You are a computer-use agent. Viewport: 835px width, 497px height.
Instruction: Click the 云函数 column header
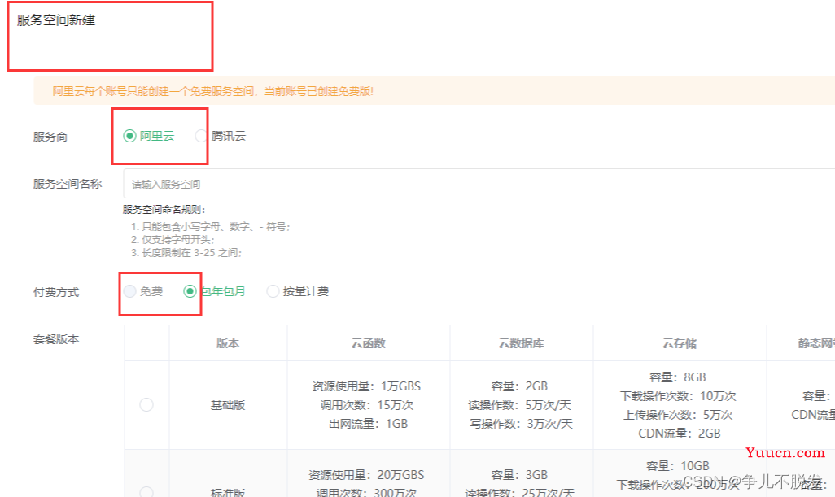click(368, 343)
